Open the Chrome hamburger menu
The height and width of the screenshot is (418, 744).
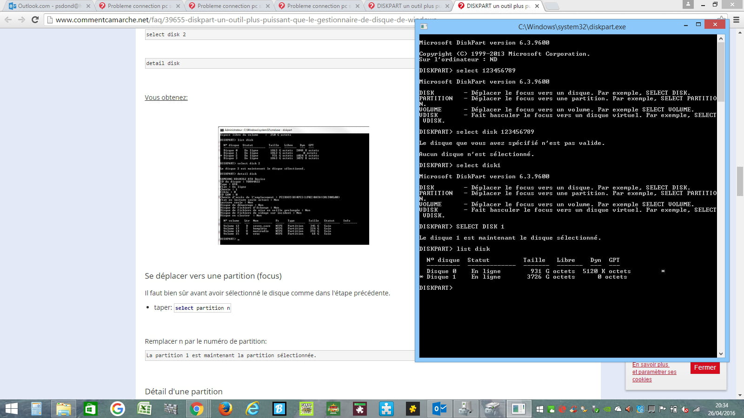coord(736,20)
